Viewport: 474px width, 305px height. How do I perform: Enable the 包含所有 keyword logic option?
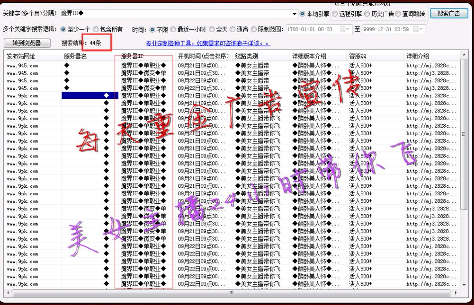96,29
